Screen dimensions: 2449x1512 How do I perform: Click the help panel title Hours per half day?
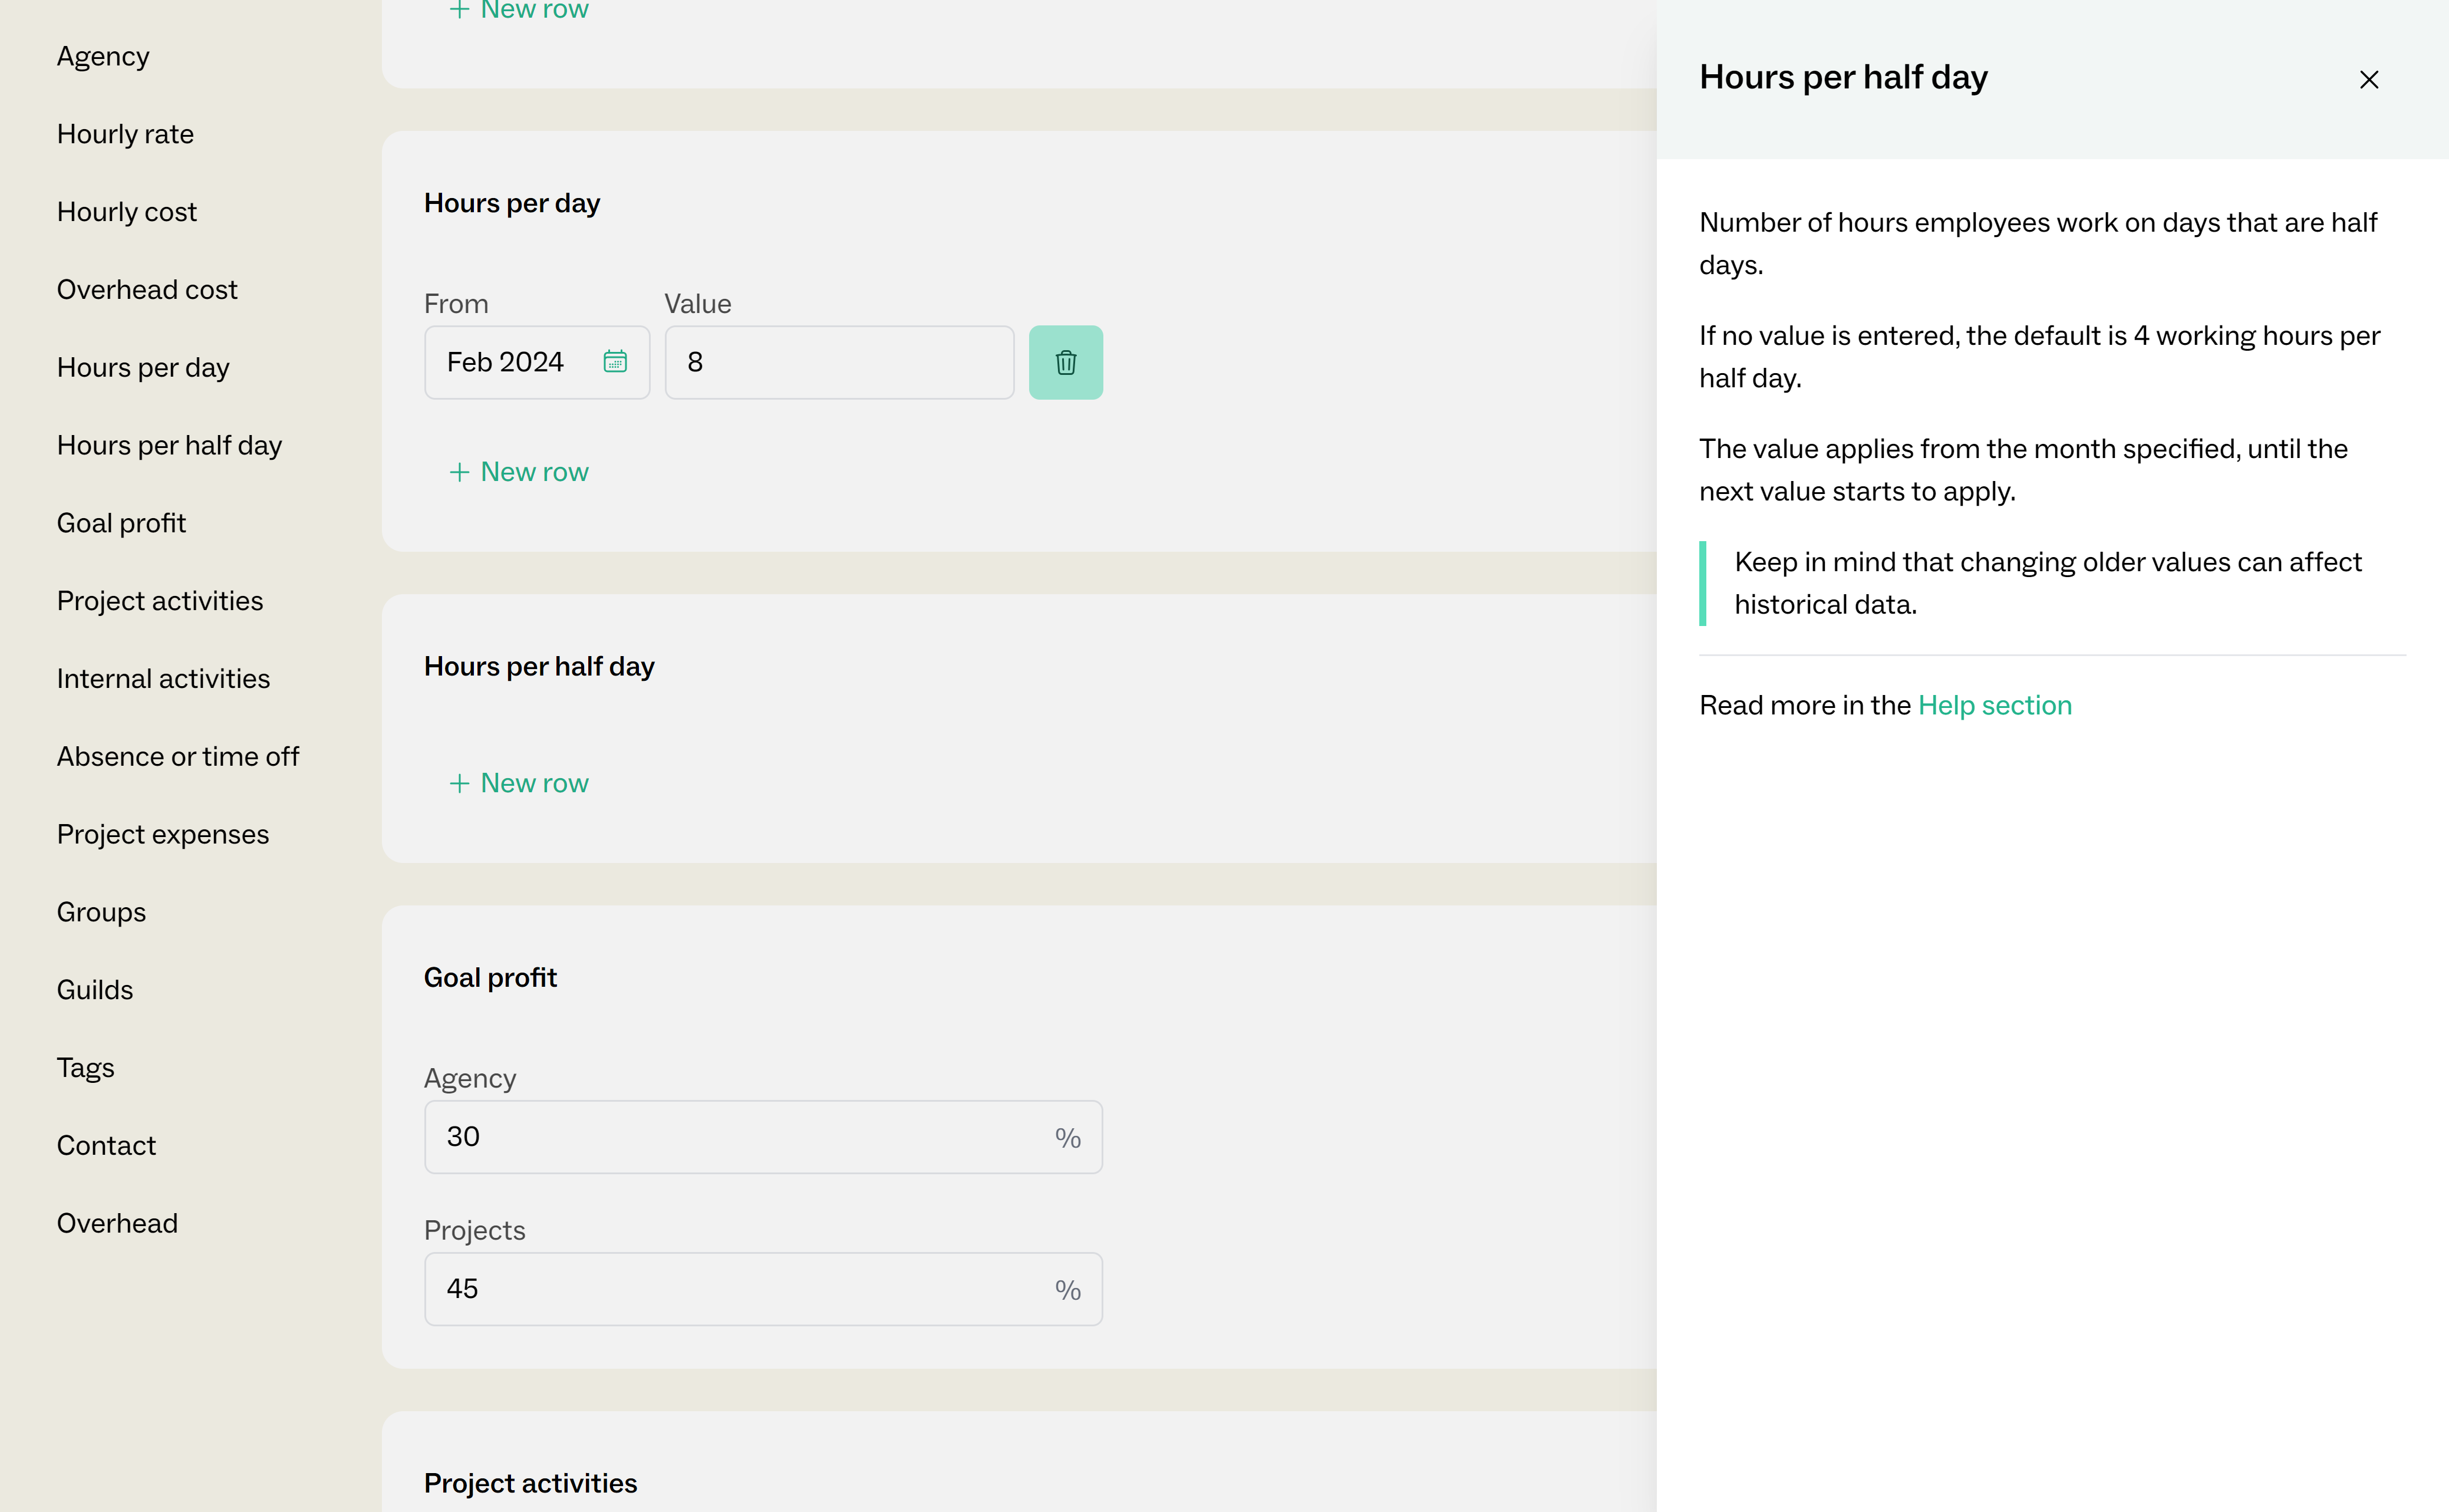(1843, 78)
